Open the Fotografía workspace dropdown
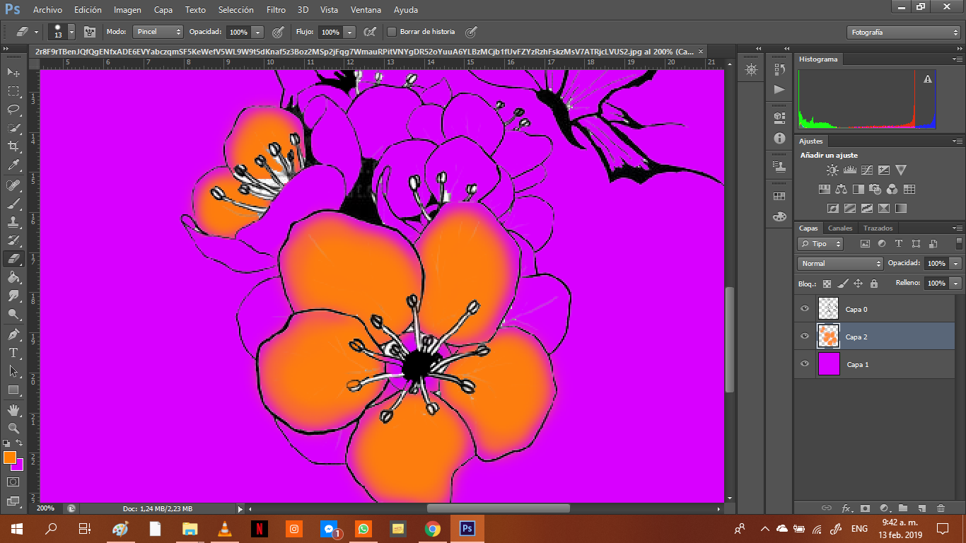Image resolution: width=966 pixels, height=543 pixels. [903, 33]
